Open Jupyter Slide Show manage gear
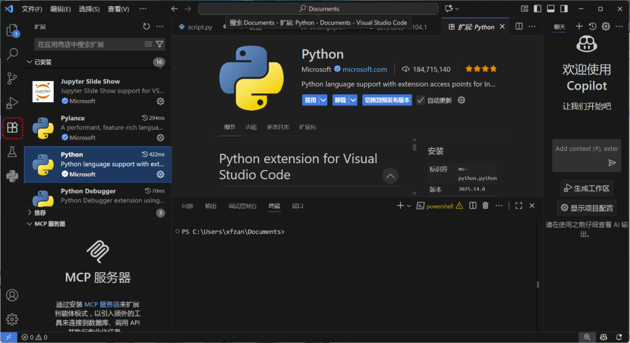 click(x=160, y=101)
